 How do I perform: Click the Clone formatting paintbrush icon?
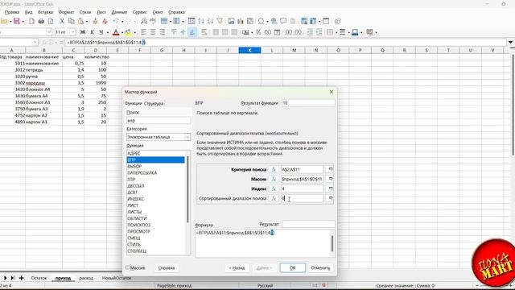coord(95,22)
